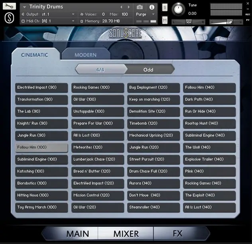This screenshot has width=252, height=244.
Task: Open instrument edit mode with wrench icon
Action: pos(9,6)
